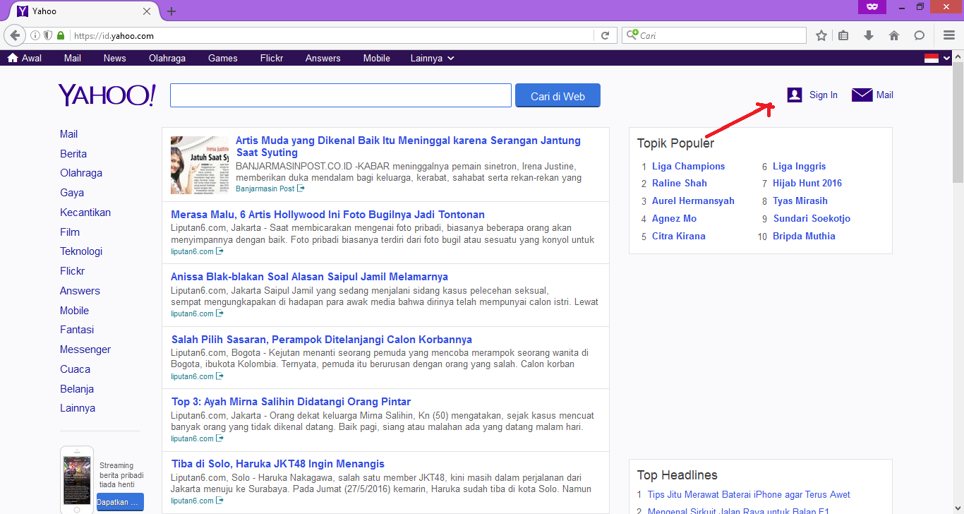
Task: Click the browser back arrow button
Action: tap(15, 35)
